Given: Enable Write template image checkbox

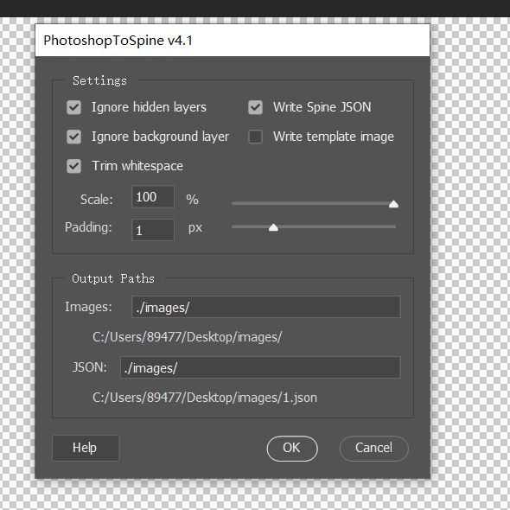Looking at the screenshot, I should click(255, 137).
